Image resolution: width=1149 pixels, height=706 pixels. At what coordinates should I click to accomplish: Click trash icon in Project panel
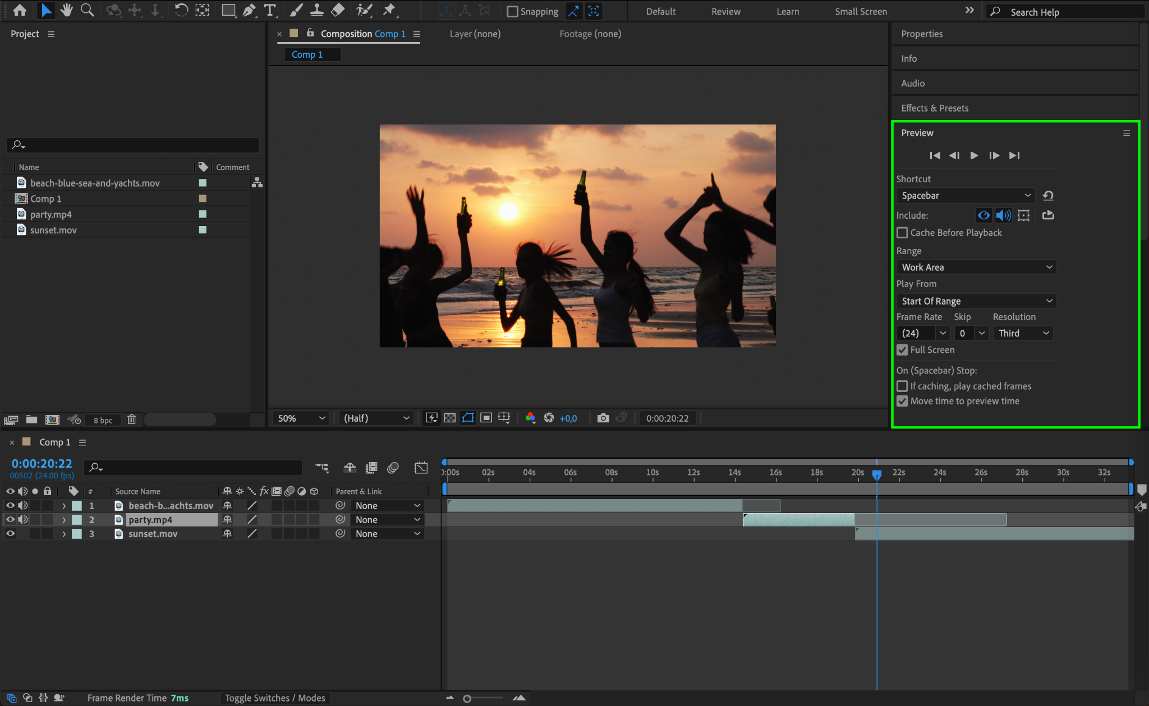point(132,419)
